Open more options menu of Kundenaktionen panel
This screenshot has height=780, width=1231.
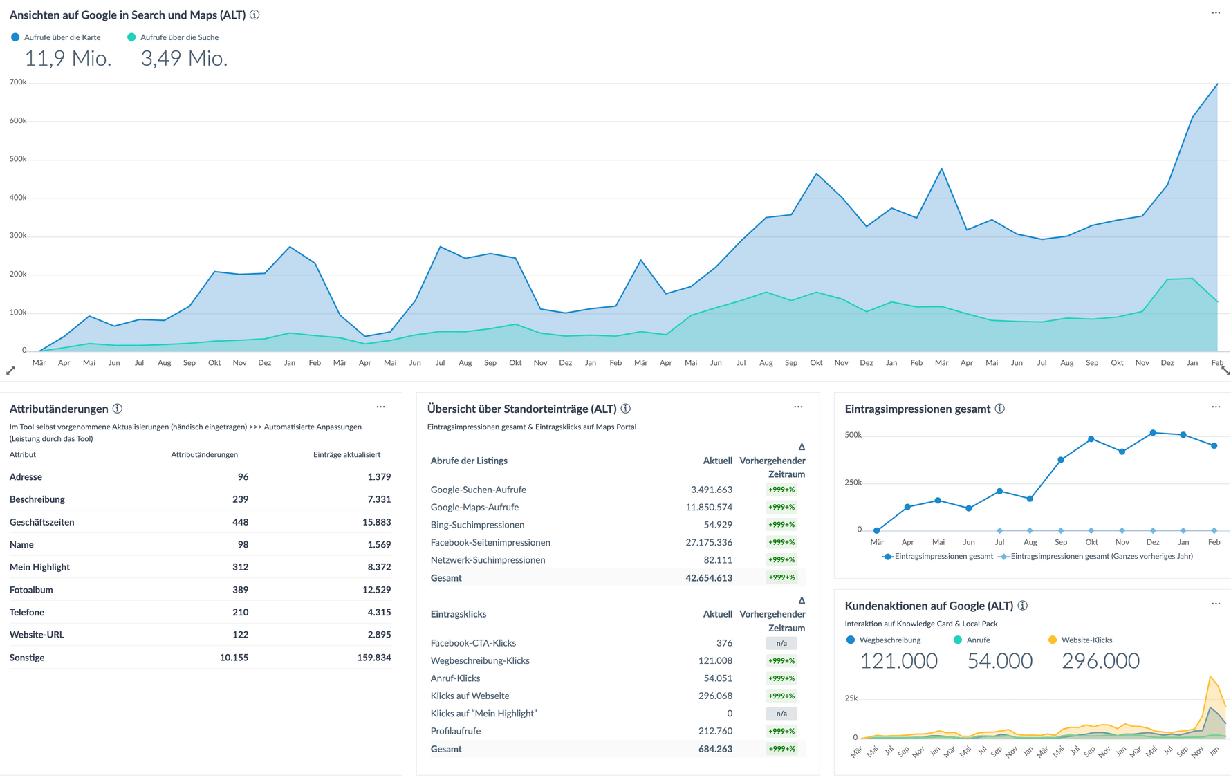pyautogui.click(x=1216, y=604)
